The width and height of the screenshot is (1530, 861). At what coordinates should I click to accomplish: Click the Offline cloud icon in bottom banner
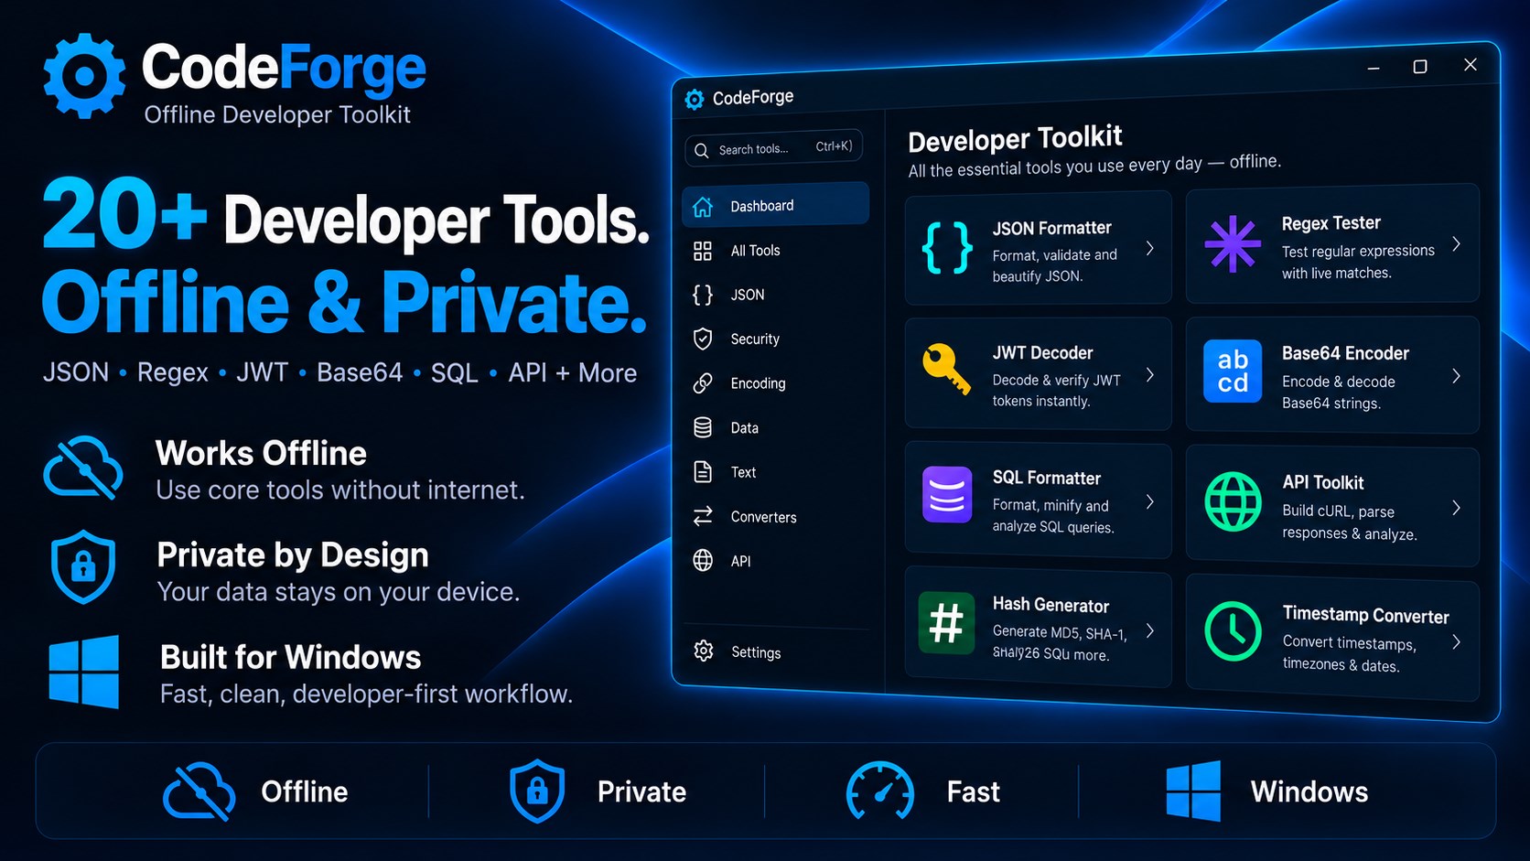click(x=199, y=791)
